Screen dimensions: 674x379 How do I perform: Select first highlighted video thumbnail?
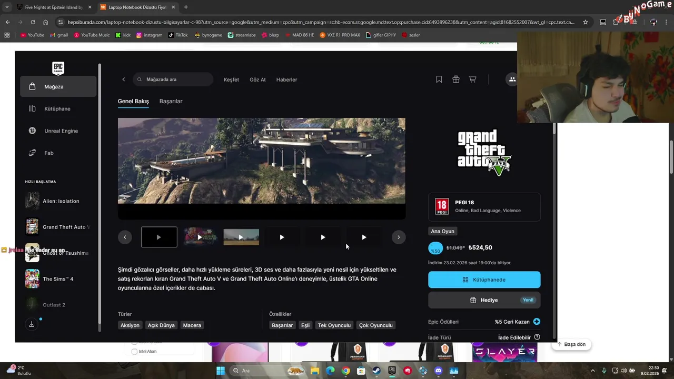pos(159,237)
